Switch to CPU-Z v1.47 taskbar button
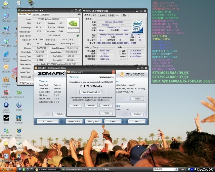The width and height of the screenshot is (215, 172). pos(100,170)
